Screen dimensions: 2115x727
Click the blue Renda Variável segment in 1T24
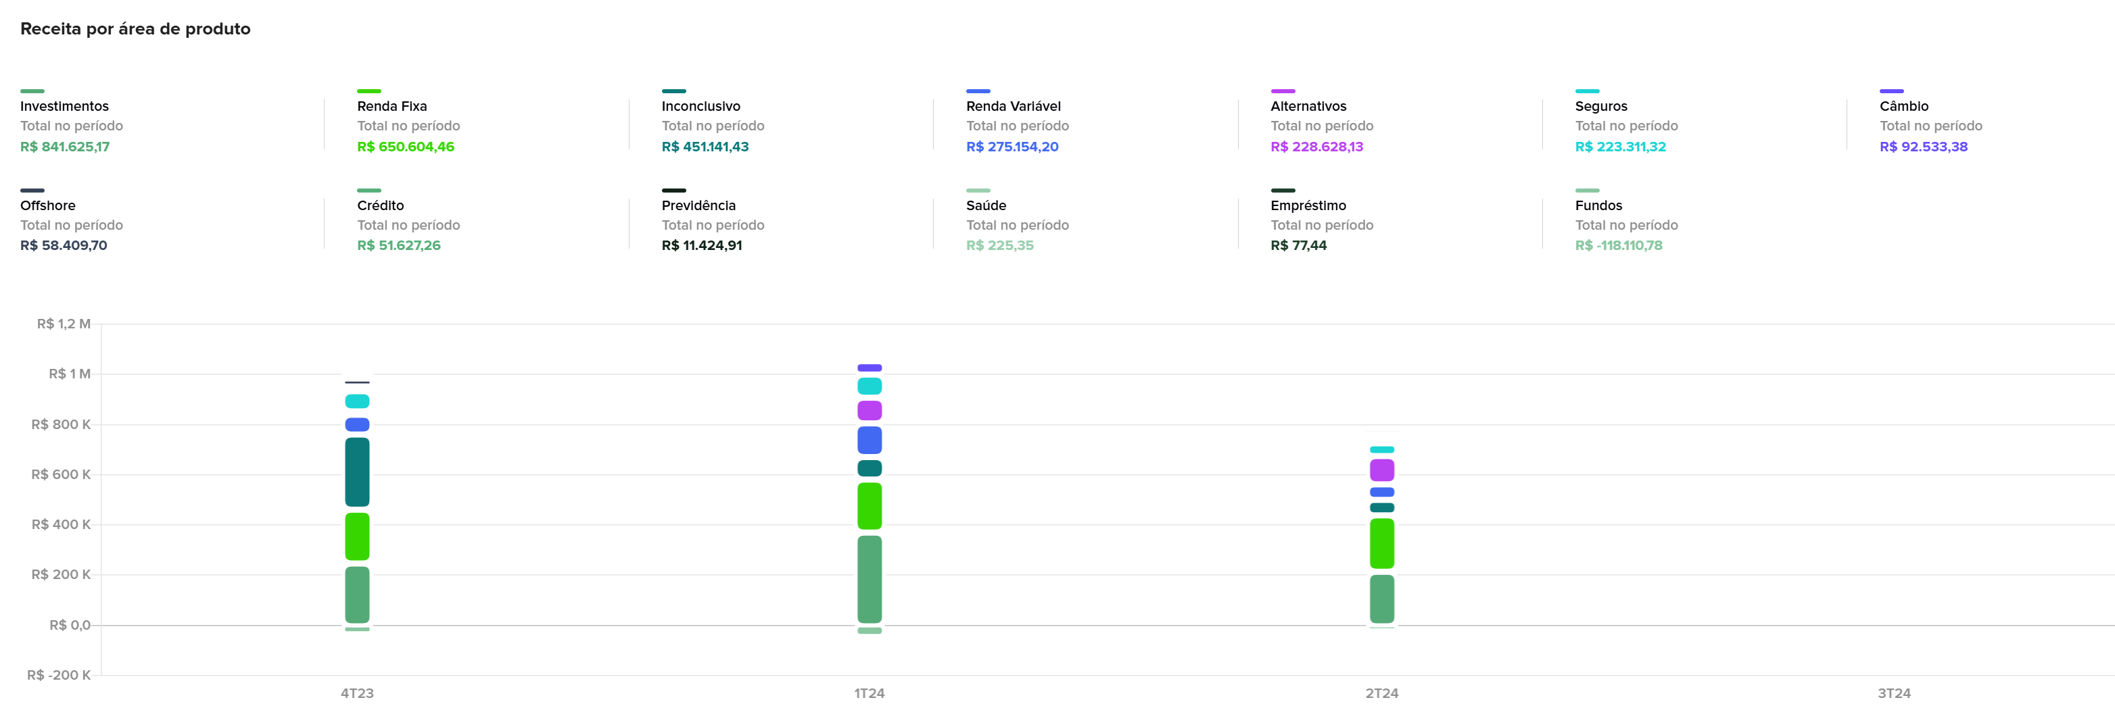pos(870,441)
